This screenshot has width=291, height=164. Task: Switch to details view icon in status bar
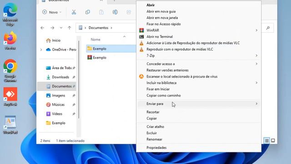267,141
